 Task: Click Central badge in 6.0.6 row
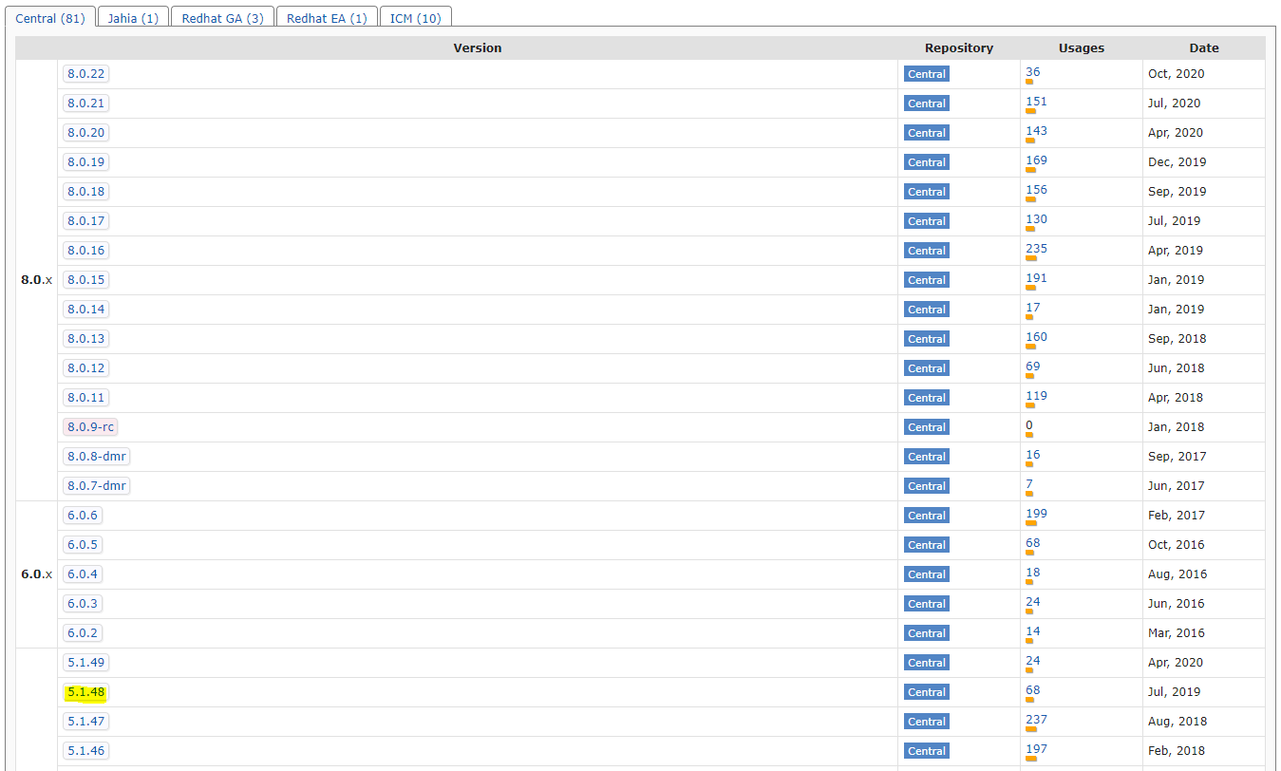927,516
